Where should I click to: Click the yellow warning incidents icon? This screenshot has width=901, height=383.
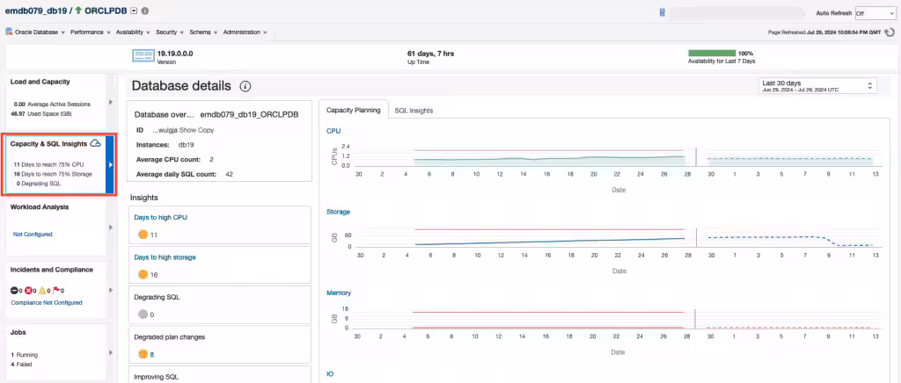42,291
